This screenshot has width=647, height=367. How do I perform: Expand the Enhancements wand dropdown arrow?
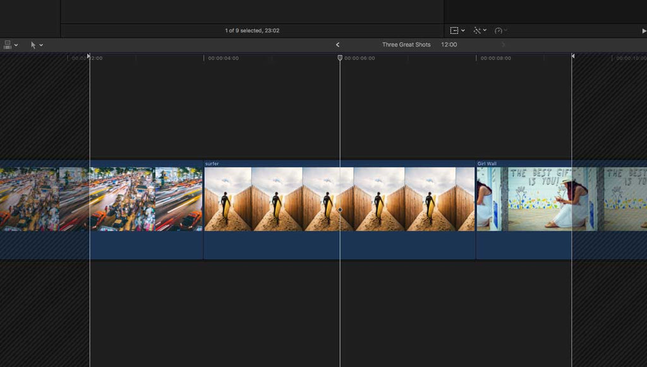click(485, 30)
